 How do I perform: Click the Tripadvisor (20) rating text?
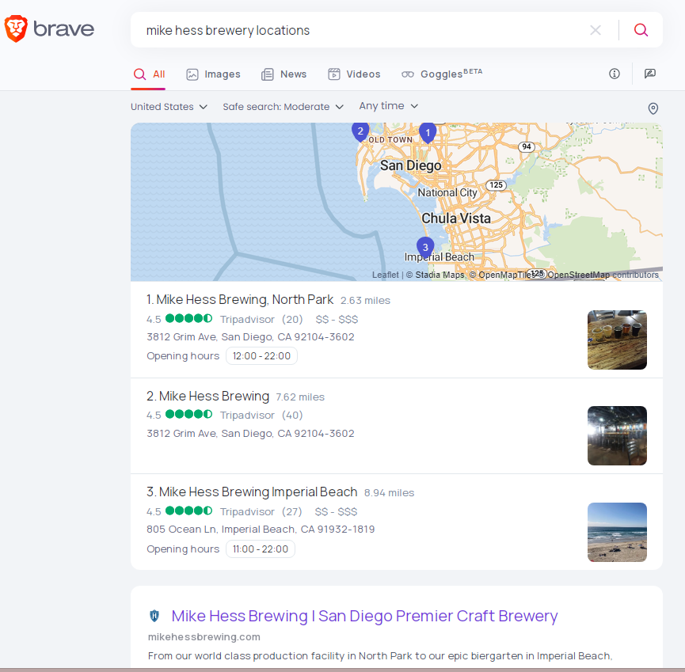coord(261,320)
